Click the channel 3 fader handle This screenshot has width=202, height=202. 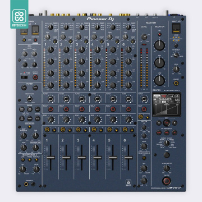tap(82, 158)
